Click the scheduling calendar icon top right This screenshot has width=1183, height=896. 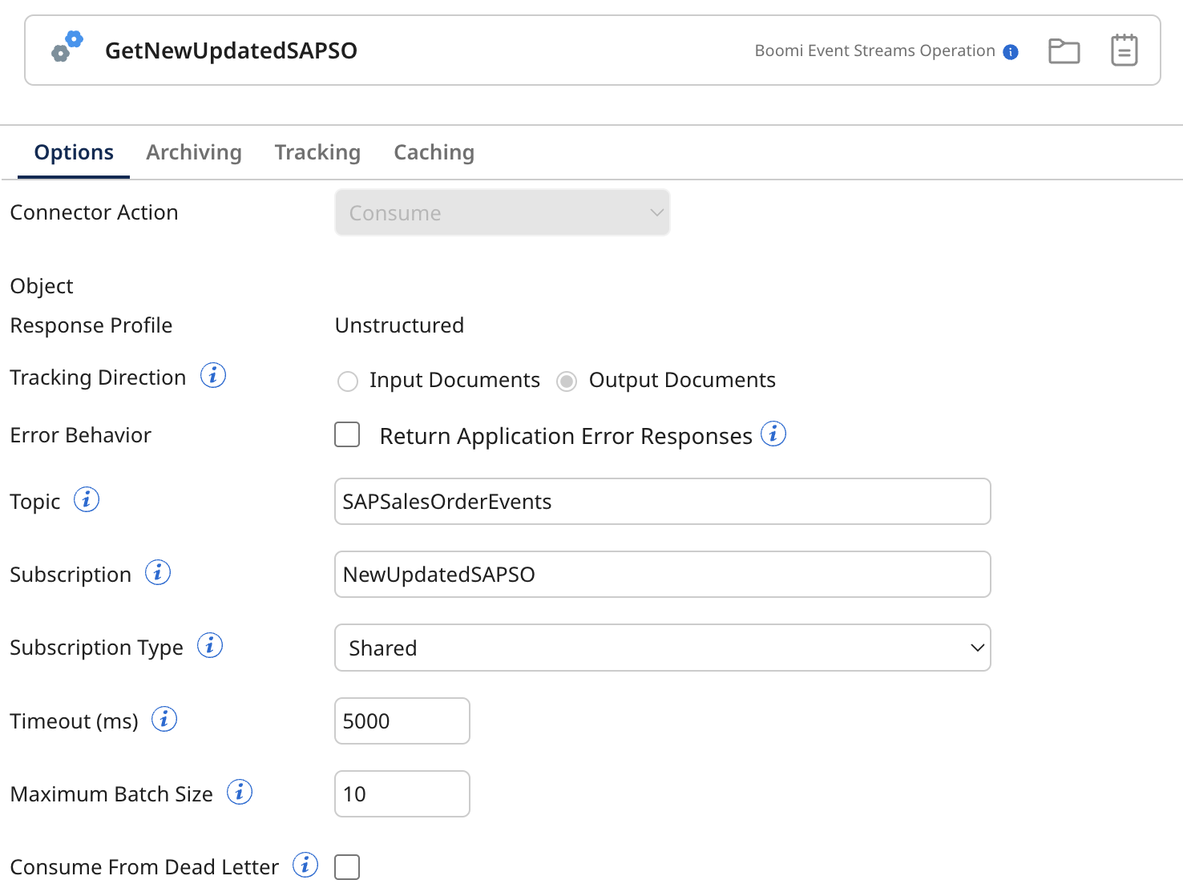tap(1124, 50)
